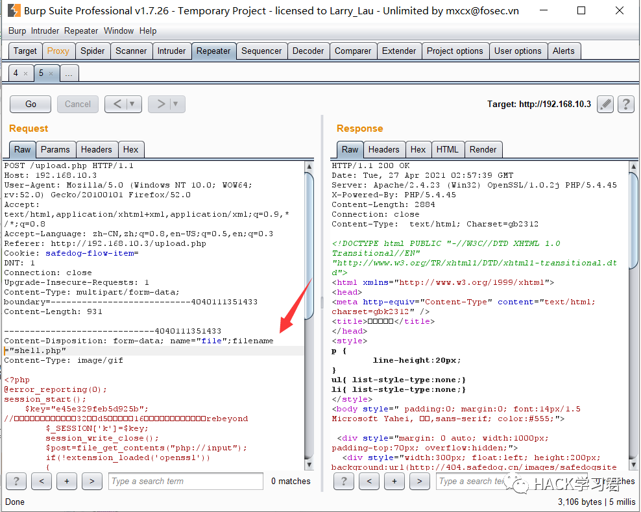Send the request with Go
Viewport: 641px width, 512px height.
coord(30,104)
